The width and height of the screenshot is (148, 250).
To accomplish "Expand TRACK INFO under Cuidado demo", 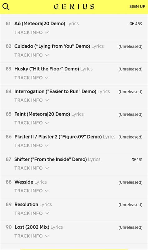I will click(x=32, y=55).
